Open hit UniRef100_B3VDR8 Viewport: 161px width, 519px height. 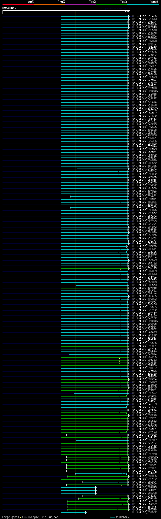coord(144,41)
